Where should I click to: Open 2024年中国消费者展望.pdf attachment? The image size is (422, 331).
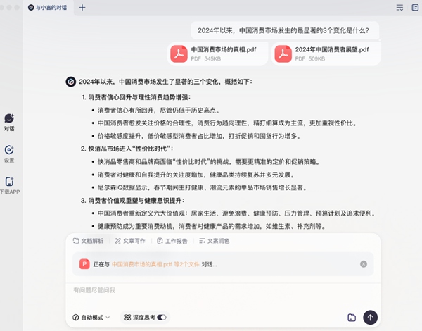[326, 54]
